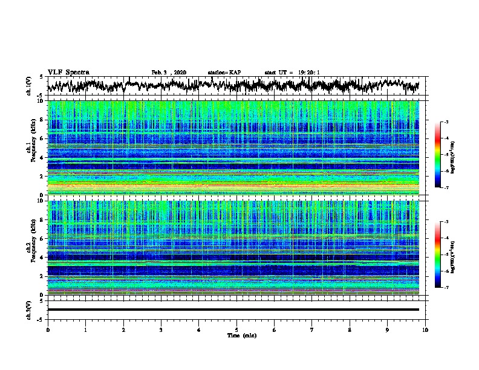
Task: Click inside the ch.1 spectrogram panel
Action: click(233, 148)
